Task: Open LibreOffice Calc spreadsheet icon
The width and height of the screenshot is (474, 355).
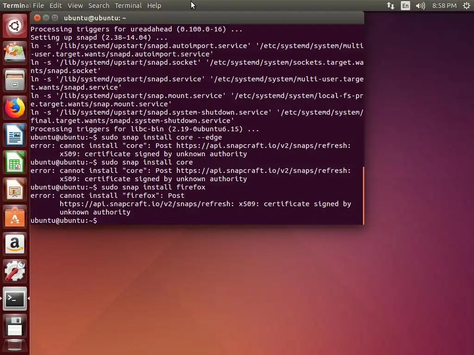Action: [x=14, y=162]
